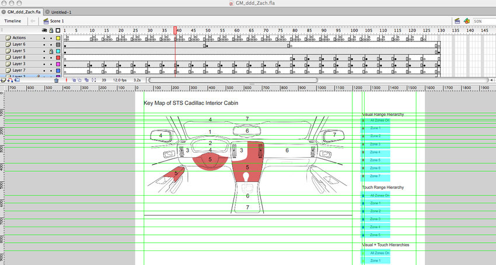Insert a new layer with bottom icon
Screen dimensions: 496x265
coord(4,80)
